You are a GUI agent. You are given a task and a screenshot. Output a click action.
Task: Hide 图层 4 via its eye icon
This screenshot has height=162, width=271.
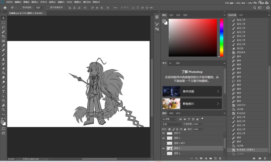point(163,148)
